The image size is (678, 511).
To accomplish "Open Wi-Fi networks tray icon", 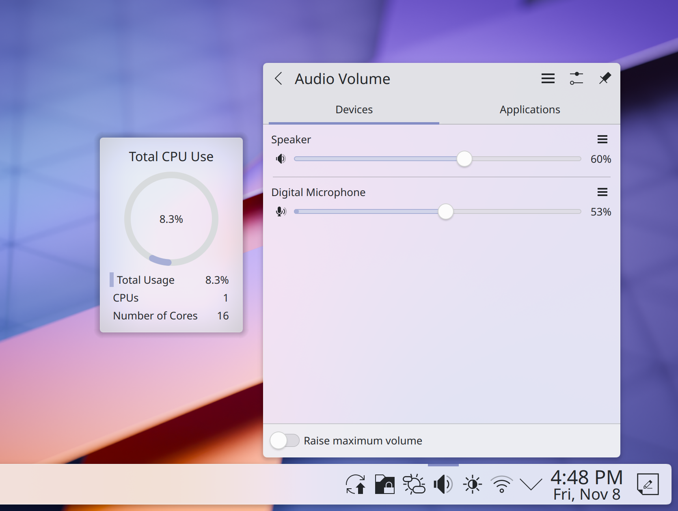I will coord(502,484).
